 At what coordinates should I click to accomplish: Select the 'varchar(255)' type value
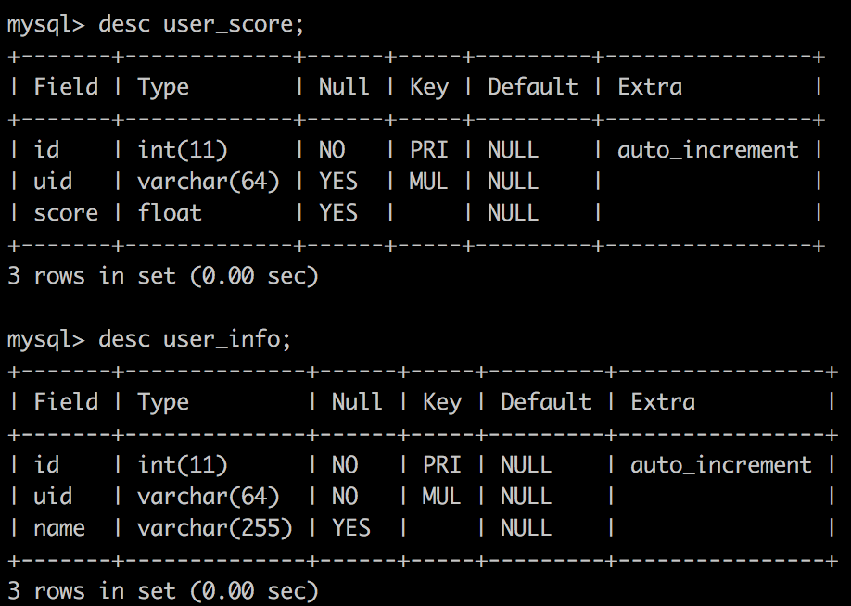point(215,528)
